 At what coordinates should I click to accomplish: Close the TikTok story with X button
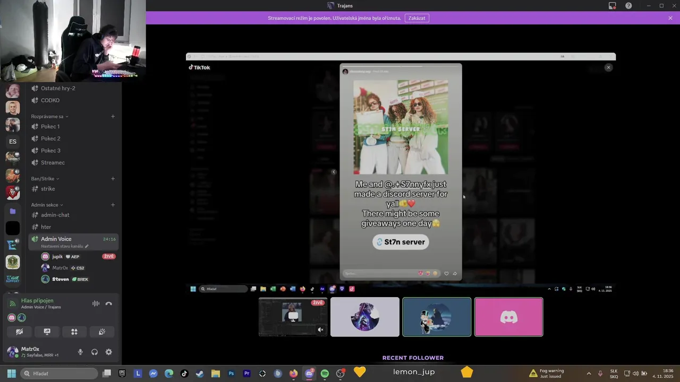point(609,67)
